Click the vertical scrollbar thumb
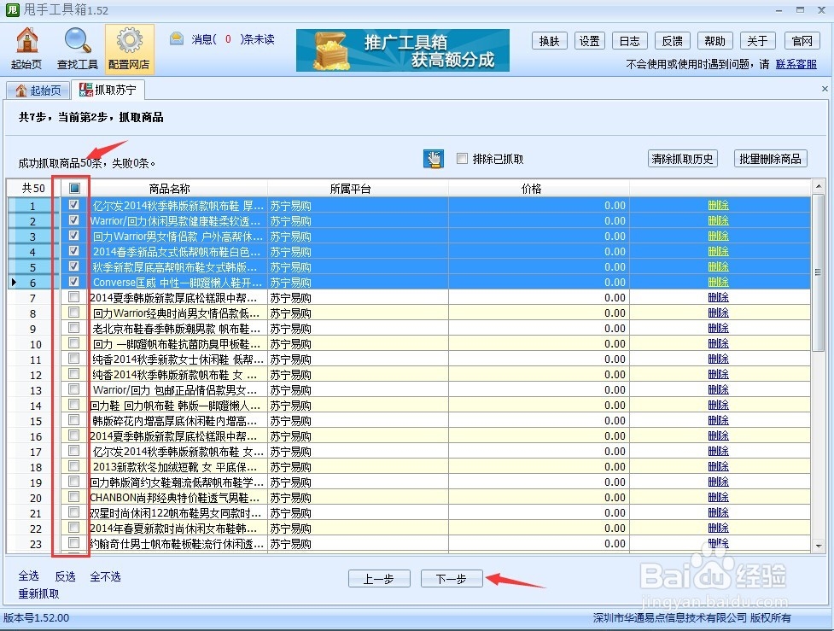This screenshot has width=834, height=631. [x=819, y=272]
